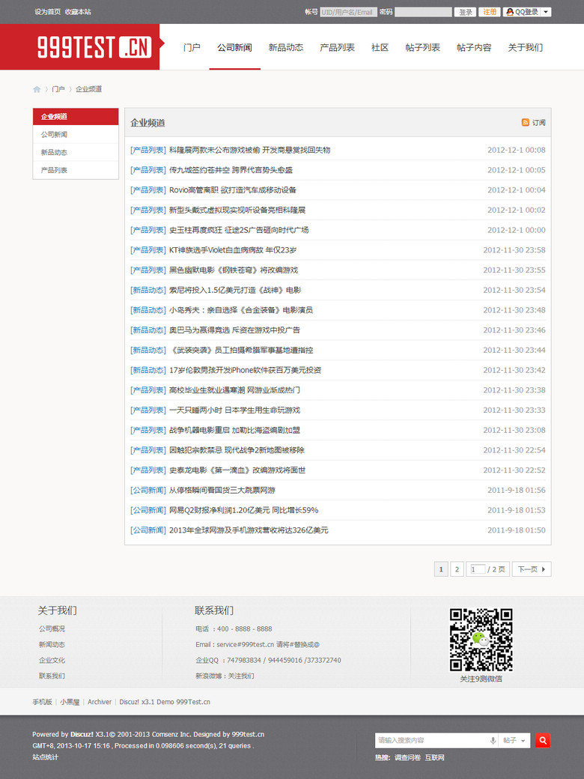Open article 小岛秀夫：亲自选择

coord(241,310)
